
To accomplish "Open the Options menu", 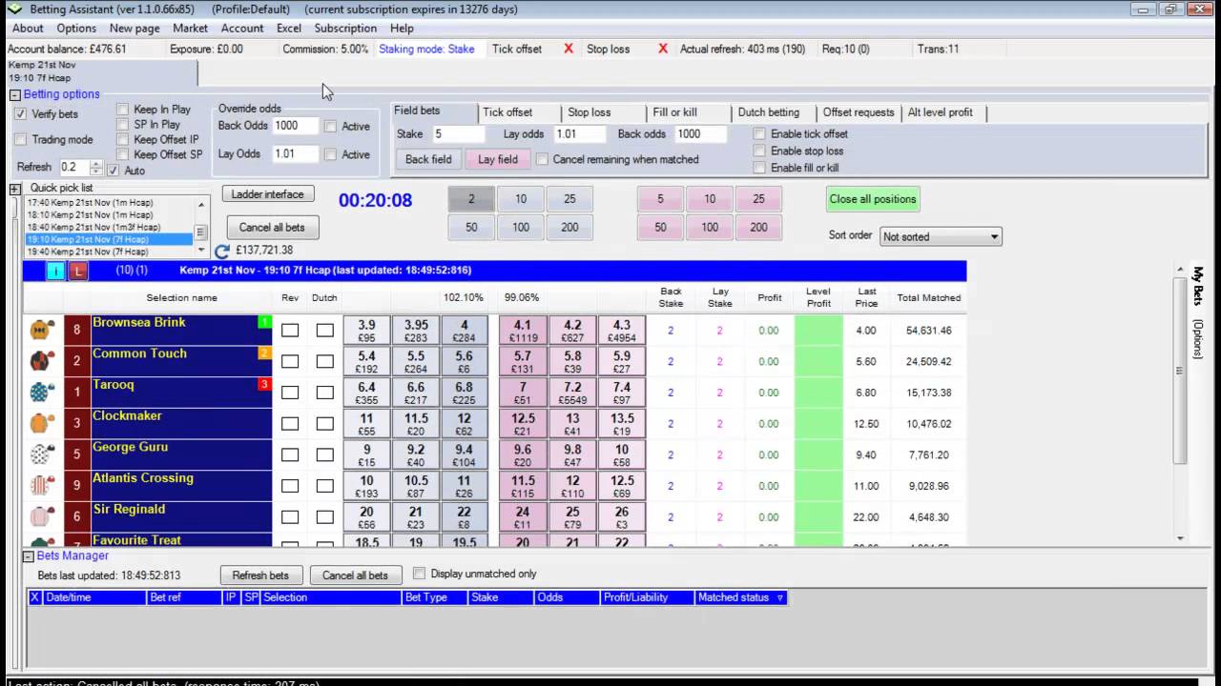I will [x=76, y=28].
